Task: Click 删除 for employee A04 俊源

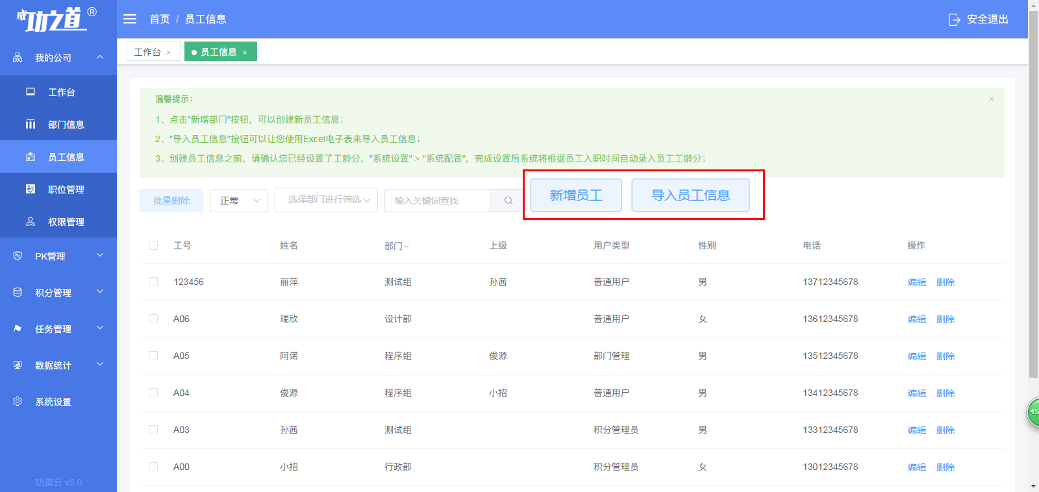Action: pos(945,393)
